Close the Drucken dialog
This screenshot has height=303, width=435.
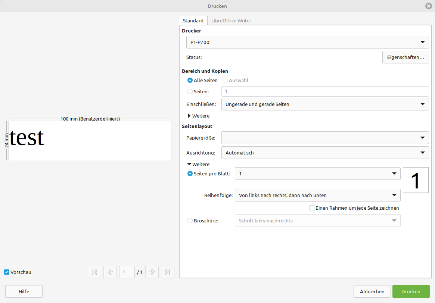tap(428, 6)
